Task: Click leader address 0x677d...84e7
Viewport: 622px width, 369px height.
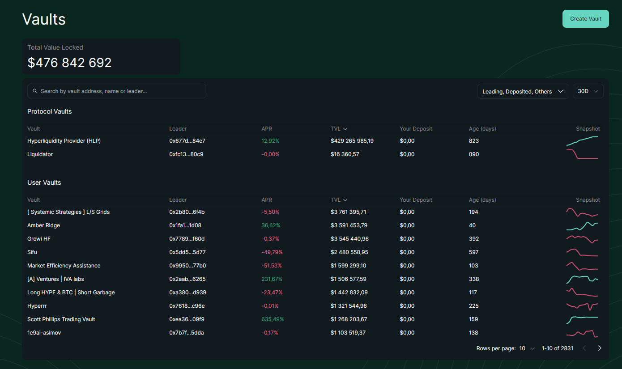Action: pos(187,141)
